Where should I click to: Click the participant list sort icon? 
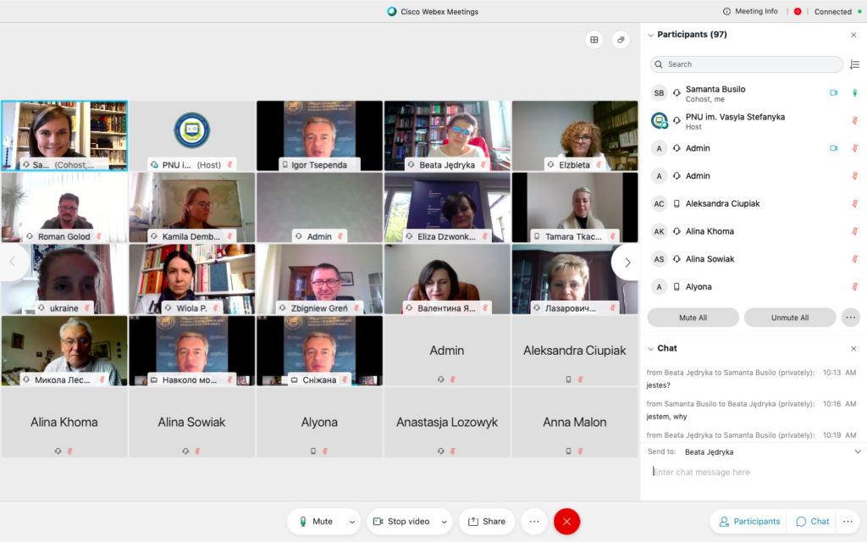[x=853, y=64]
